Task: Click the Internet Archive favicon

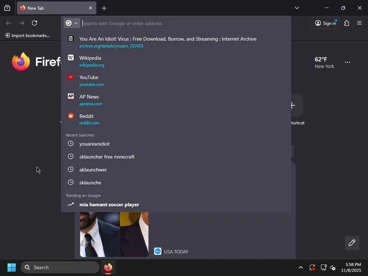Action: click(x=71, y=38)
